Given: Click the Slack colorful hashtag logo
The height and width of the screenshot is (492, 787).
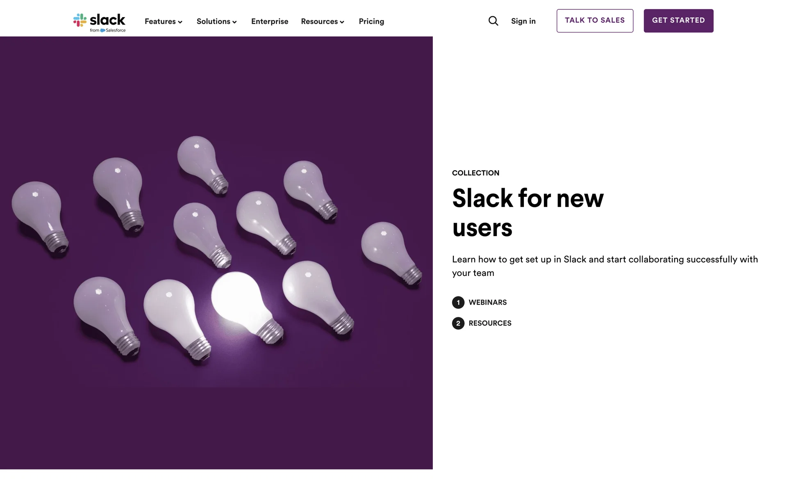Looking at the screenshot, I should (x=80, y=20).
